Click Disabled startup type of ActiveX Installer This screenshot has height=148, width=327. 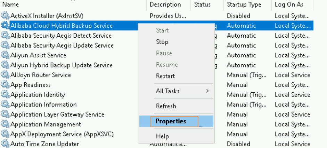point(238,16)
